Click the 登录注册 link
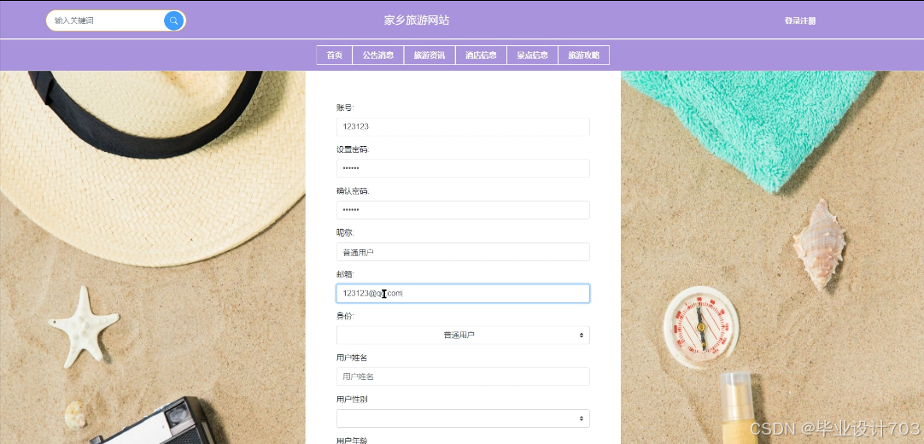 [x=799, y=20]
